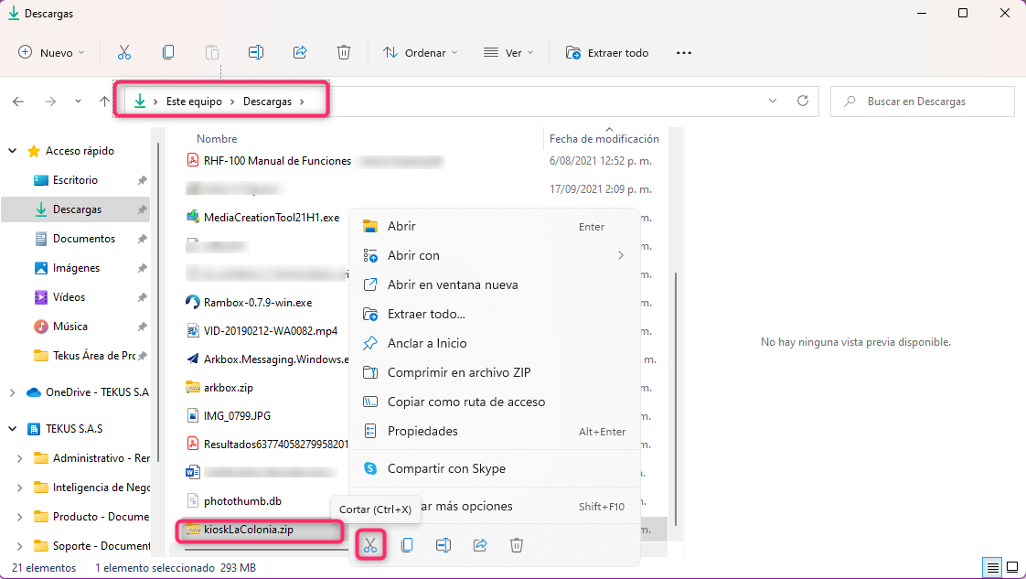1026x579 pixels.
Task: Click the Delete trash icon in the top toolbar
Action: coord(344,53)
